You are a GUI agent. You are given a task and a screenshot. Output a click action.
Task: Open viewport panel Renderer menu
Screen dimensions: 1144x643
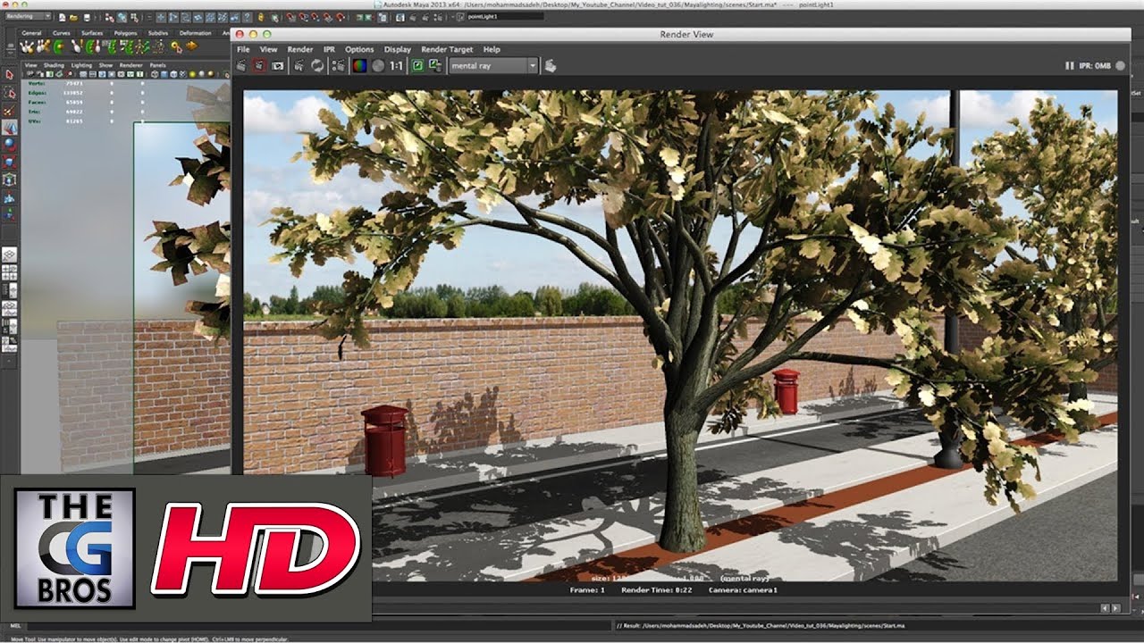(x=130, y=65)
